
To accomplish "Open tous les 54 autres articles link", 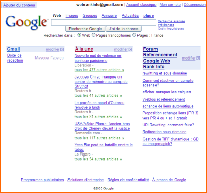I will 98,159.
